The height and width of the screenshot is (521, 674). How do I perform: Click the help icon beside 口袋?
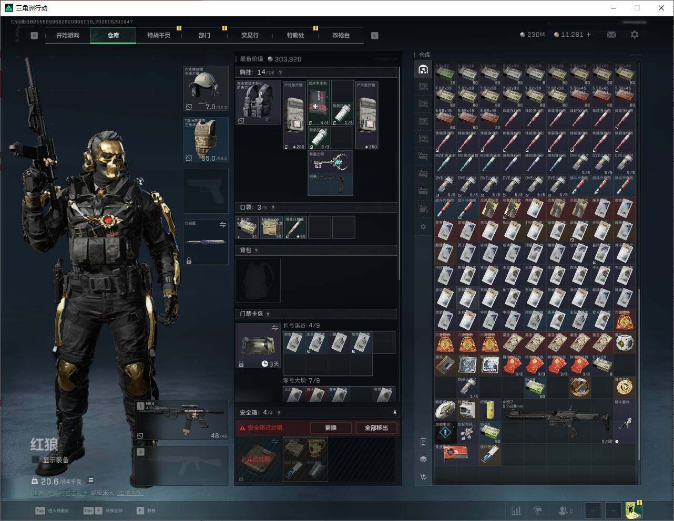pos(273,207)
